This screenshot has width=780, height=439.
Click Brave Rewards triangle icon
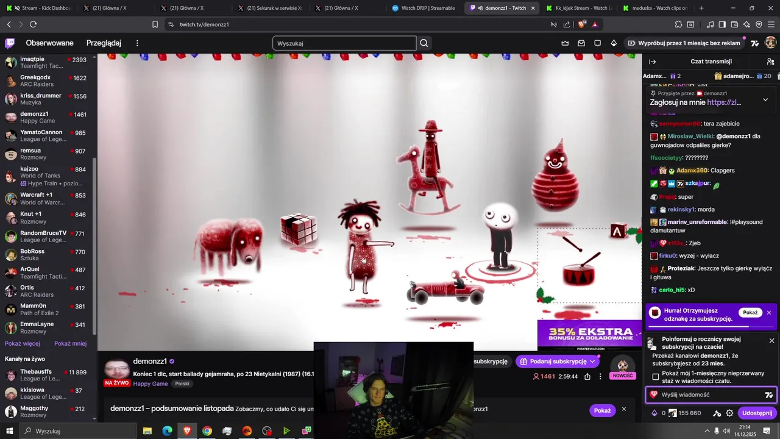[x=595, y=24]
